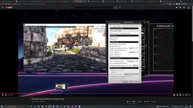193x108 pixels.
Task: Open the On-Screen Display tab
Action: (125, 26)
